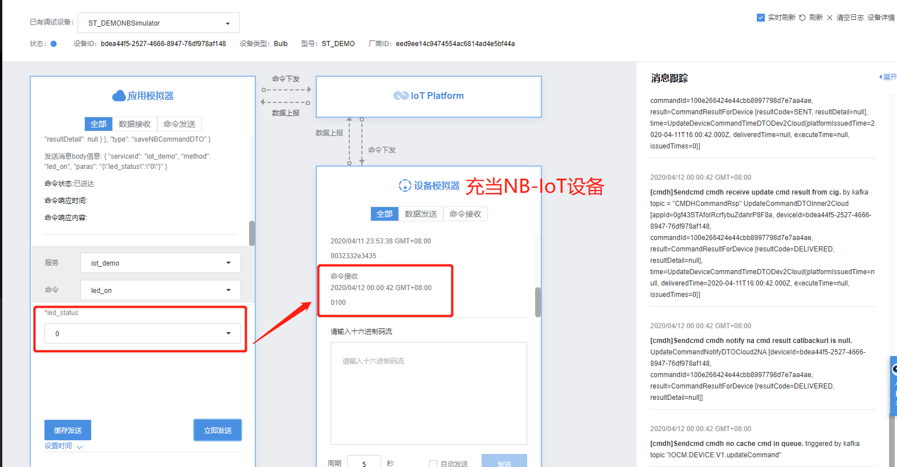This screenshot has height=467, width=897.
Task: Click the 缓存发送 cache send button
Action: [x=68, y=430]
